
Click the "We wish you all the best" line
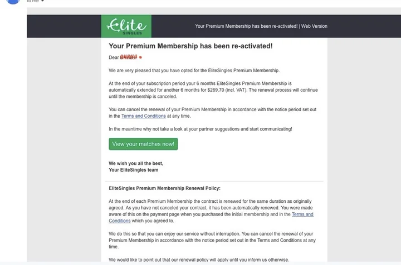[x=136, y=163]
